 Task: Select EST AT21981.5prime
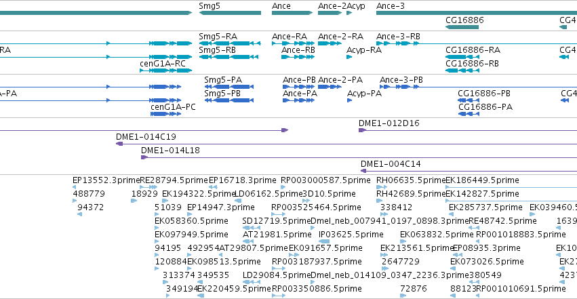coord(277,235)
